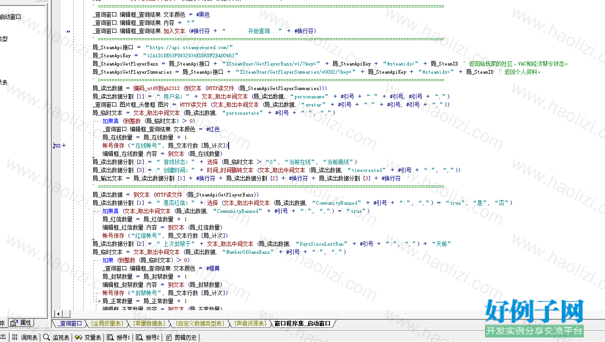
Task: Click the "NumberOfGameBans" string literal
Action: point(248,252)
